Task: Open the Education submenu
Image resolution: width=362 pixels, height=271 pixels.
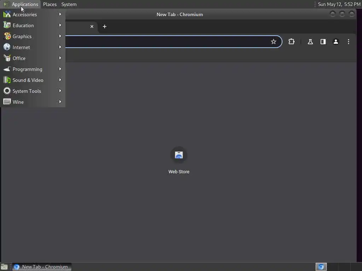Action: coord(33,25)
